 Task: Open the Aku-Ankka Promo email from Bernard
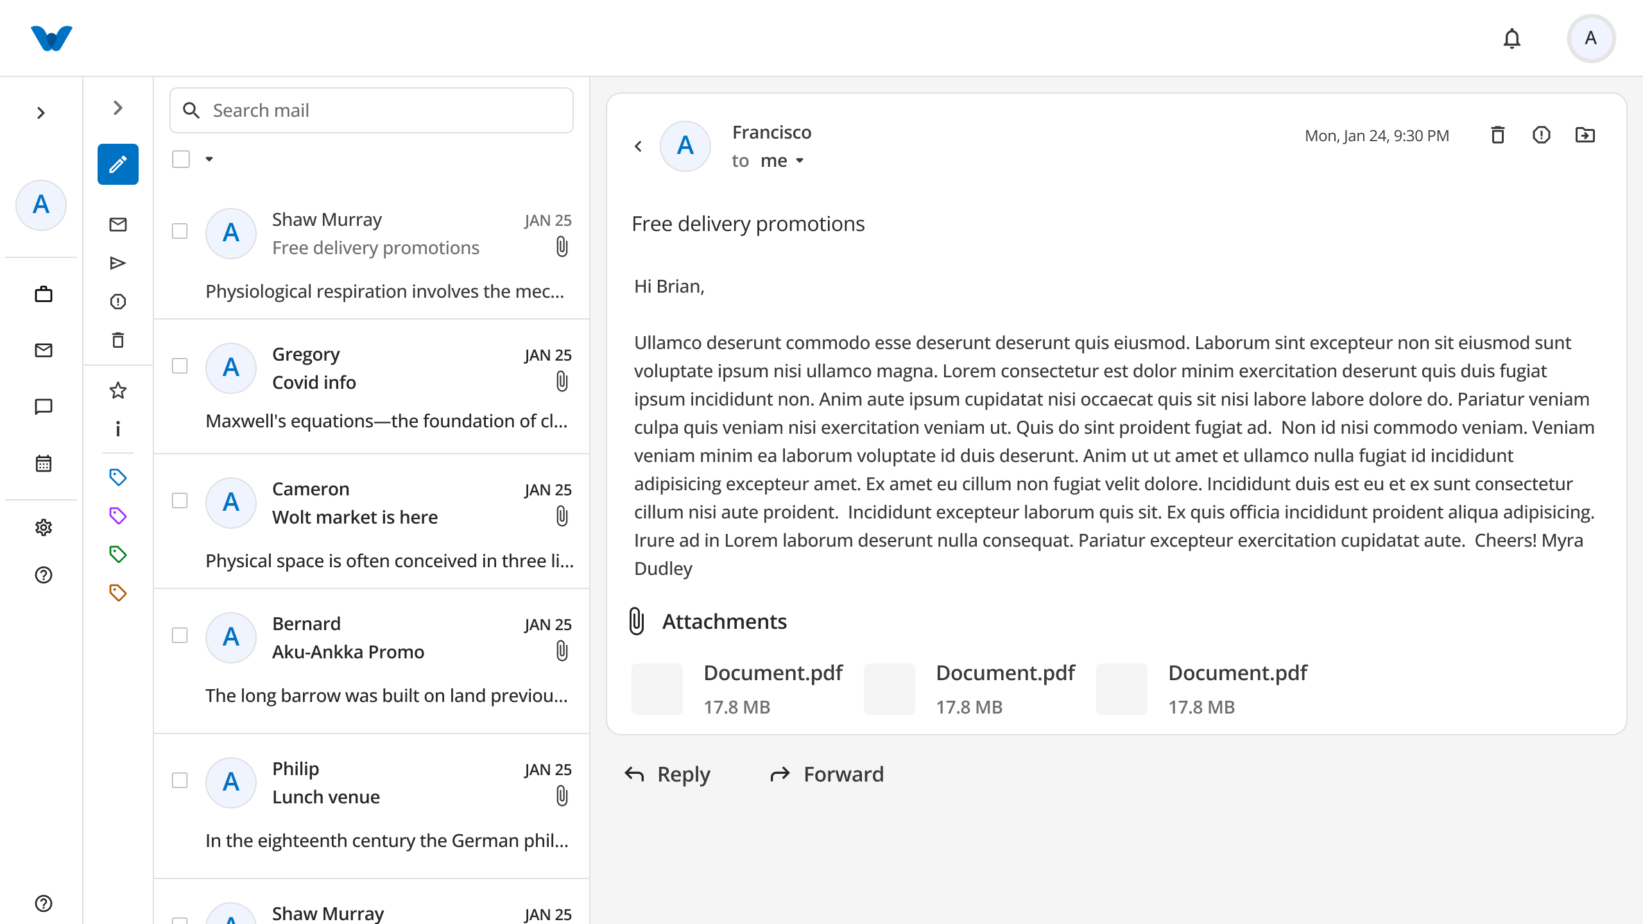click(x=372, y=662)
